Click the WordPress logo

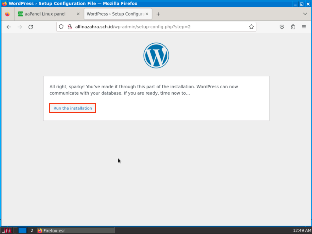click(x=156, y=55)
